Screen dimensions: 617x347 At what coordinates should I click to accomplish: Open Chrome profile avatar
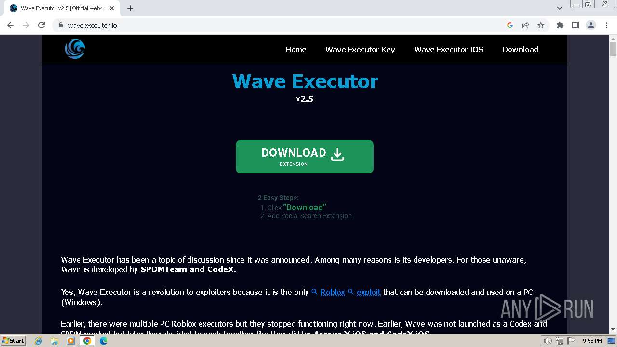(591, 25)
